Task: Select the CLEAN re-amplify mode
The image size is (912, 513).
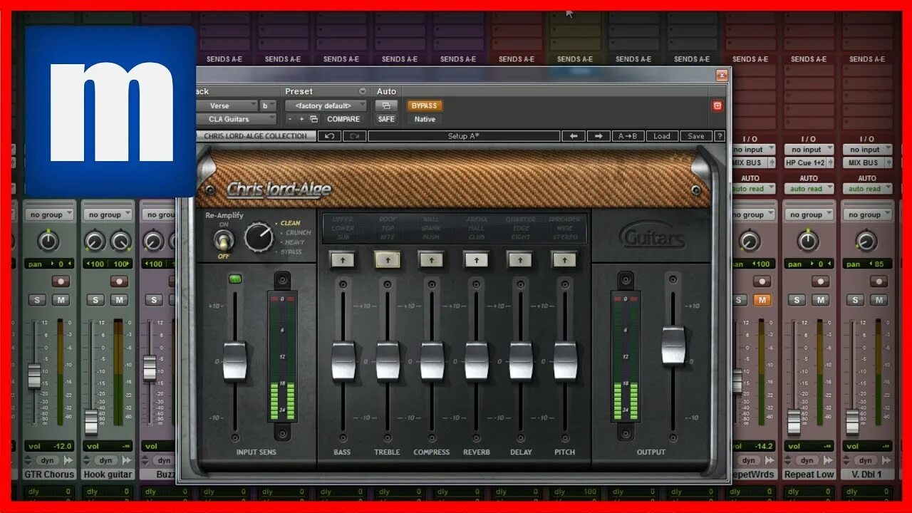Action: click(x=290, y=223)
